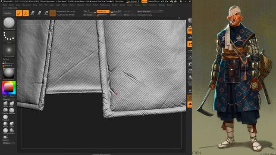Toggle the orange Local transform button
The width and height of the screenshot is (276, 155).
pos(190,44)
